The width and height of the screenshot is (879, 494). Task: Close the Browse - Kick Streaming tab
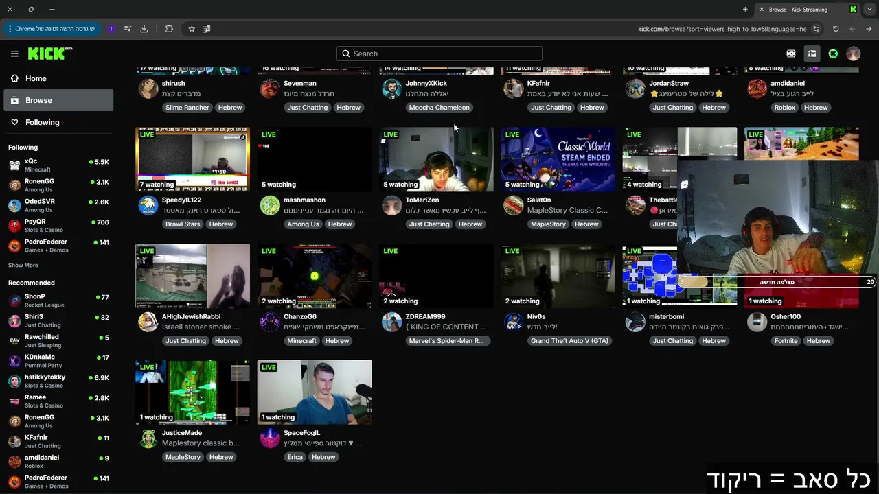[x=761, y=10]
